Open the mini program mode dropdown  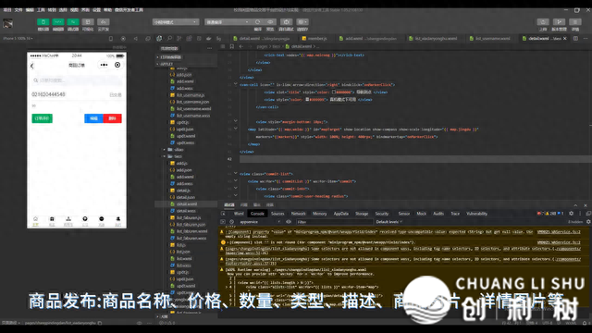(x=176, y=22)
